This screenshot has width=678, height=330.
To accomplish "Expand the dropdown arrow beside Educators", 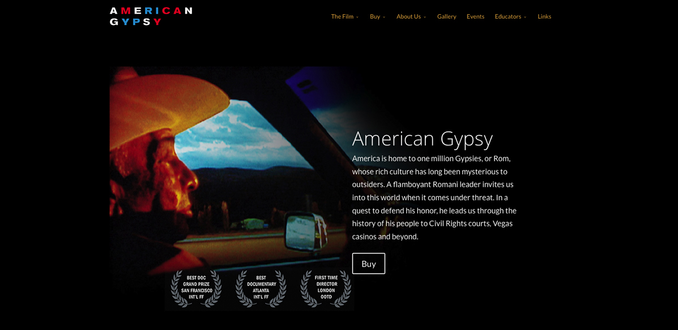I will [x=525, y=17].
